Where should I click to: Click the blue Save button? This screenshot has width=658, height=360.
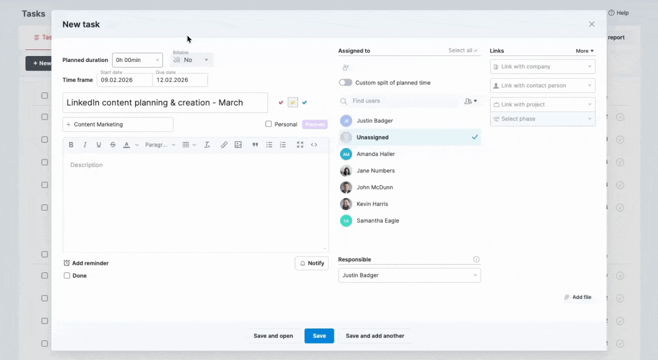coord(319,336)
